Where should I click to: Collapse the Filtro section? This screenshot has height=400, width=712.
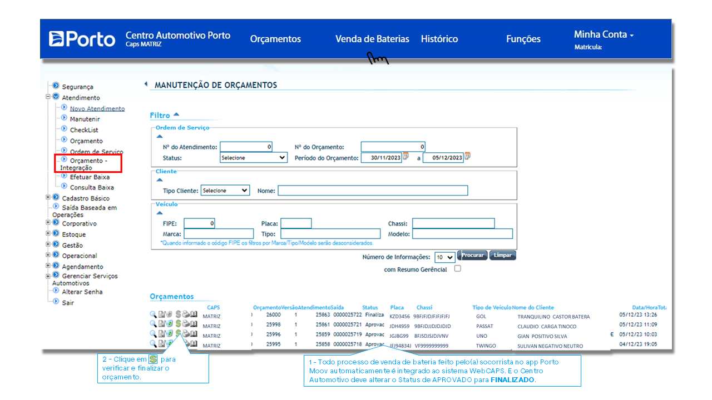[x=176, y=114]
